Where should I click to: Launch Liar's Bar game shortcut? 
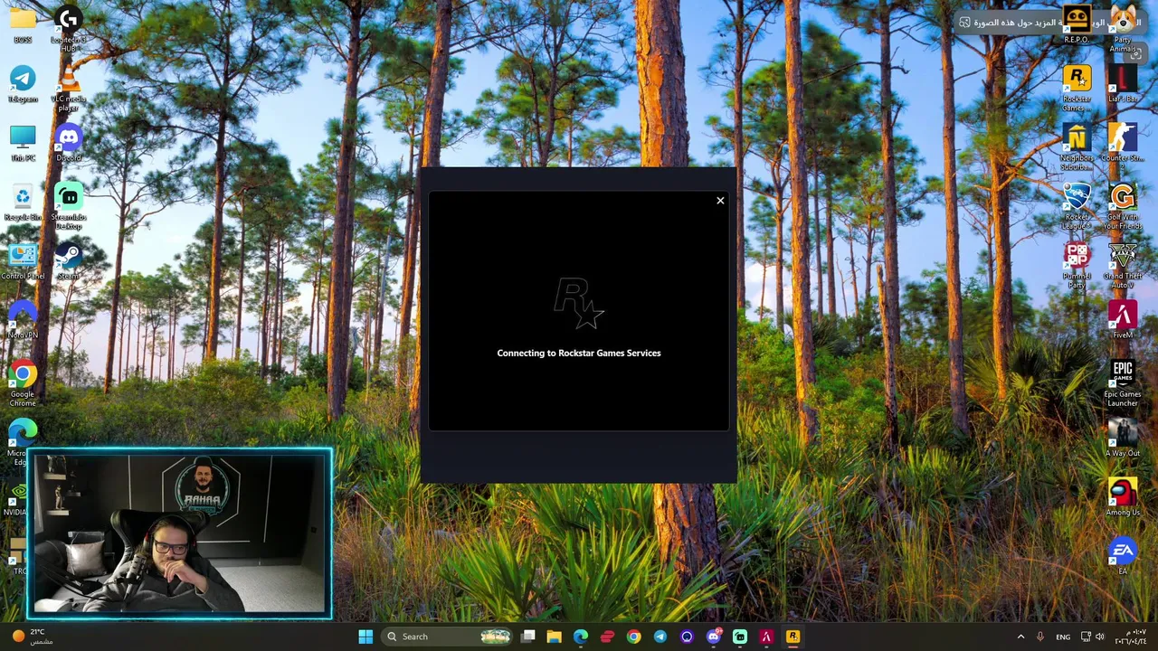point(1123,85)
